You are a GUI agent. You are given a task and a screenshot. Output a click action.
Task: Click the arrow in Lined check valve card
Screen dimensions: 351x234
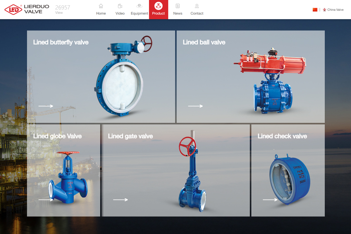pos(270,200)
